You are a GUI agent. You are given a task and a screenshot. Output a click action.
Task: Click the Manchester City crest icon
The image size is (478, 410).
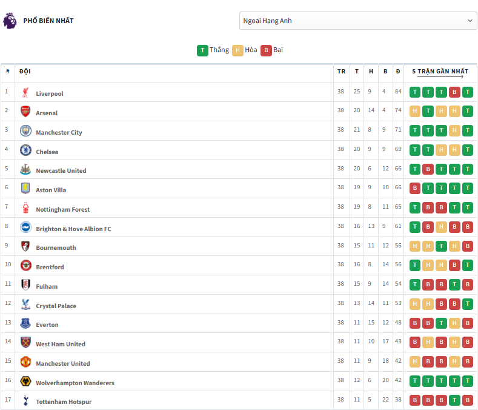tap(25, 131)
